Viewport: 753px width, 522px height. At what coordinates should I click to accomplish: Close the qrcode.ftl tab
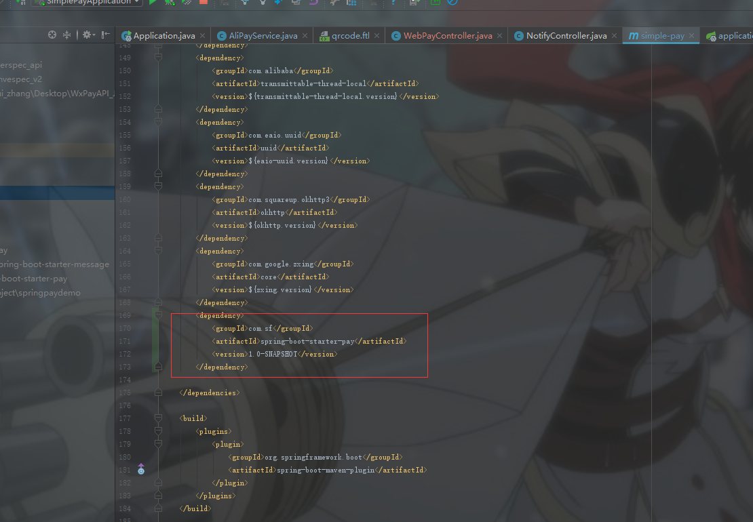(x=377, y=35)
